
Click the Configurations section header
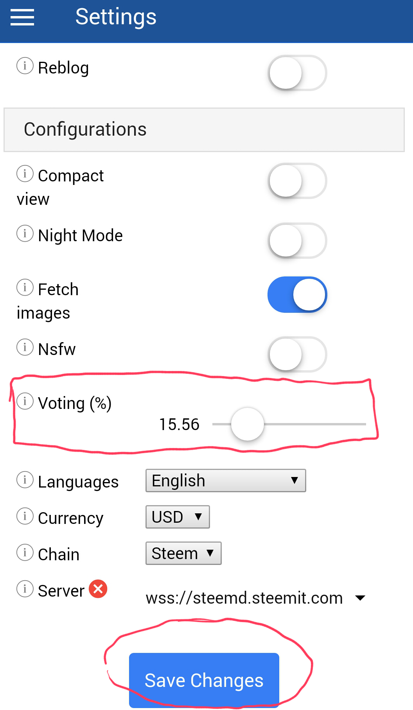click(x=204, y=130)
